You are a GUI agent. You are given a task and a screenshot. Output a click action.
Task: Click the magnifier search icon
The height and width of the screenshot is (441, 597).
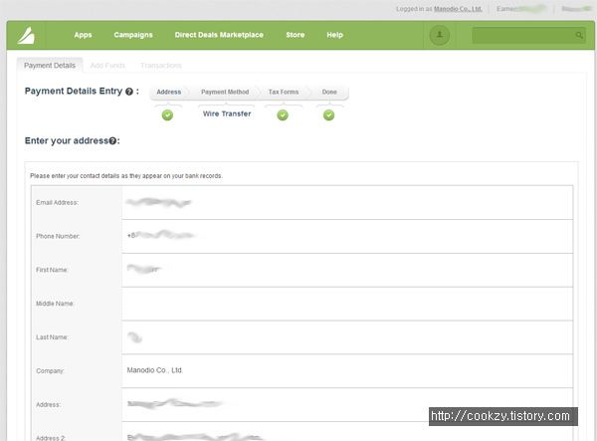(x=579, y=36)
